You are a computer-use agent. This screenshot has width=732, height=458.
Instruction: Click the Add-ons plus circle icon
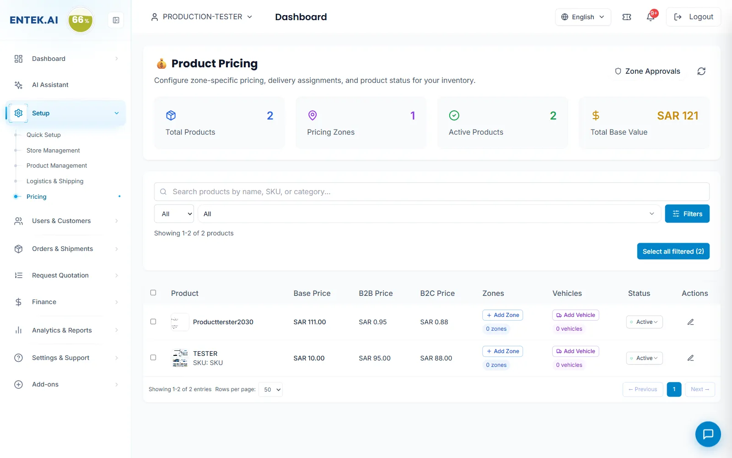(x=18, y=384)
